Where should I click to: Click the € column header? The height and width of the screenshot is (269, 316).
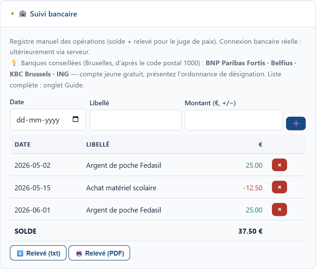pyautogui.click(x=260, y=144)
